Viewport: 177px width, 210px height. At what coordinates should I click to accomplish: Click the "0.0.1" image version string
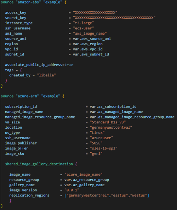(72, 190)
